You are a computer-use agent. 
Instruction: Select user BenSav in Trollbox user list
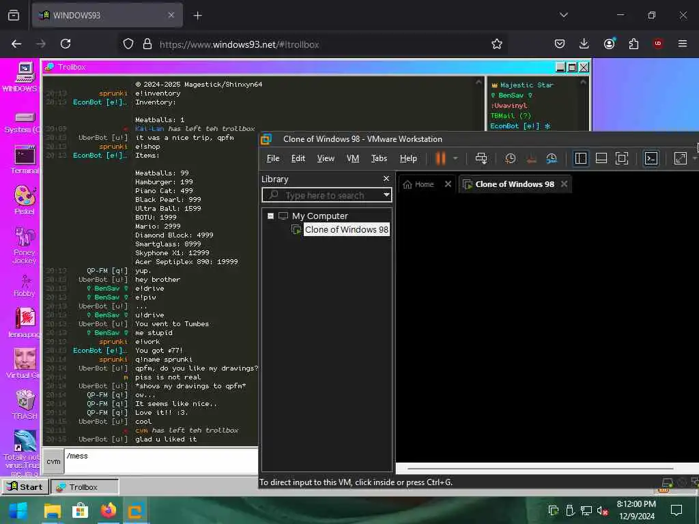point(511,95)
